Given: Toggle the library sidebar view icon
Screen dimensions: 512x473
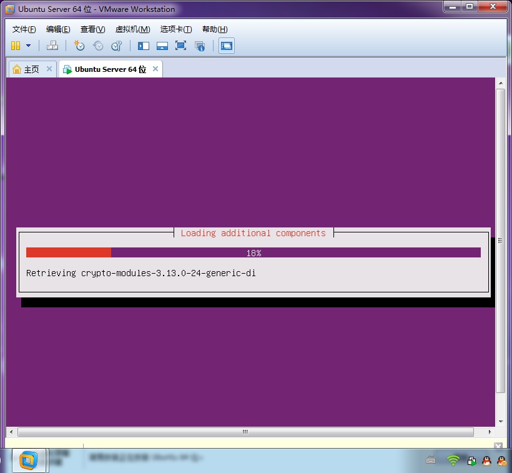Looking at the screenshot, I should 144,46.
